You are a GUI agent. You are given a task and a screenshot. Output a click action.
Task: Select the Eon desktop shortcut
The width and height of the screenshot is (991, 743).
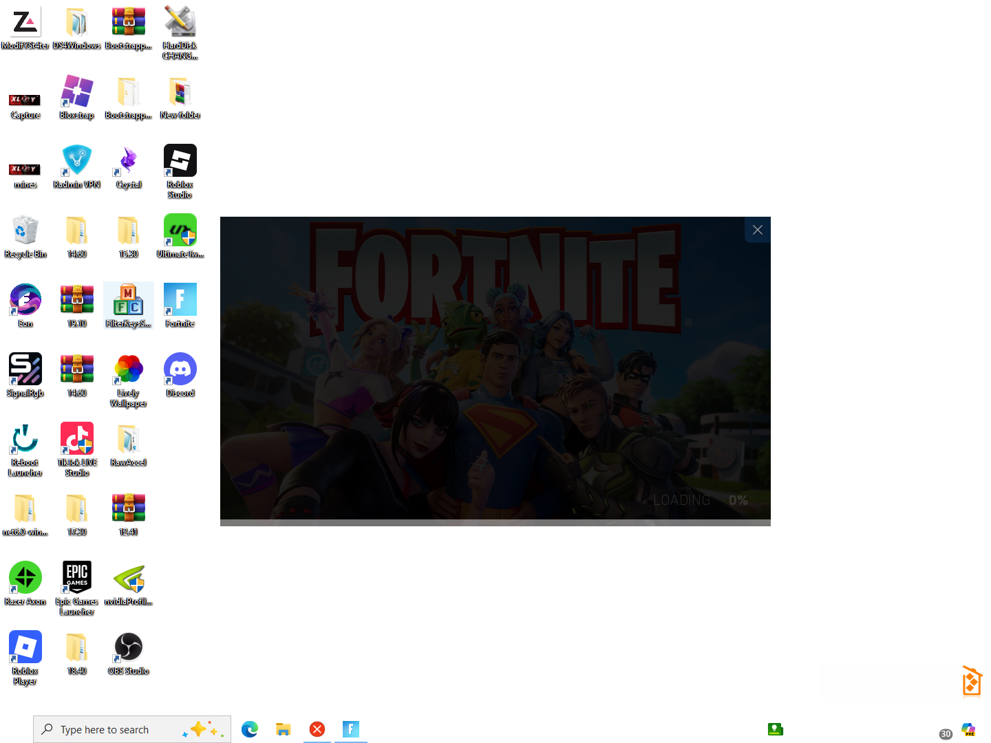pyautogui.click(x=25, y=306)
